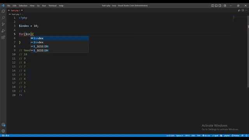Screen dimensions: 249x140
Task: Choose the last $_SESSION suggestion
Action: (x=60, y=51)
